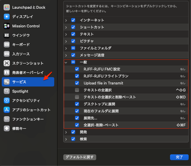
Task: Click the スクリーンショット icon in sidebar
Action: point(7,63)
